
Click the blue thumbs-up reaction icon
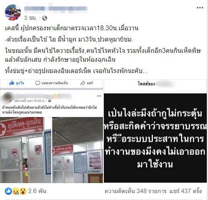(8, 191)
